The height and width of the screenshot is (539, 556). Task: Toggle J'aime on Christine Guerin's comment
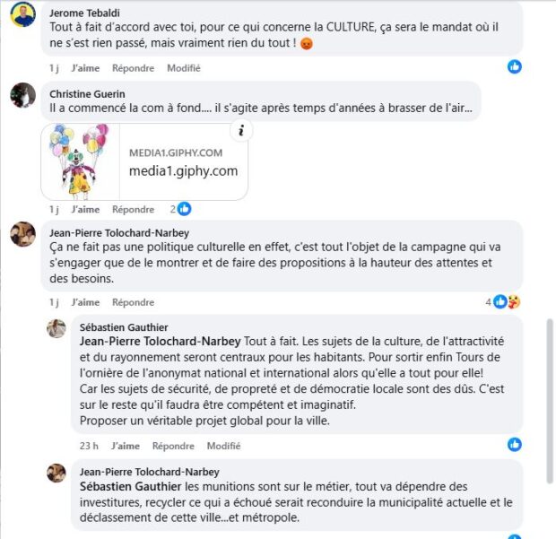click(85, 210)
